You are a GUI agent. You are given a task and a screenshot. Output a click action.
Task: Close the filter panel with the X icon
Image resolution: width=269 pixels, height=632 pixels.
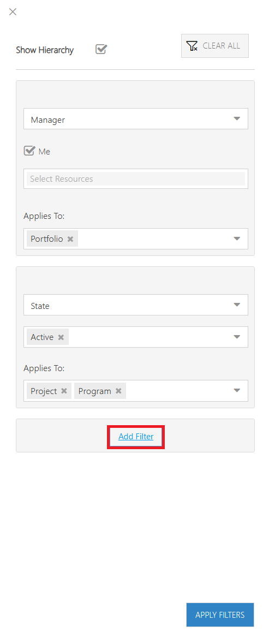pyautogui.click(x=13, y=11)
